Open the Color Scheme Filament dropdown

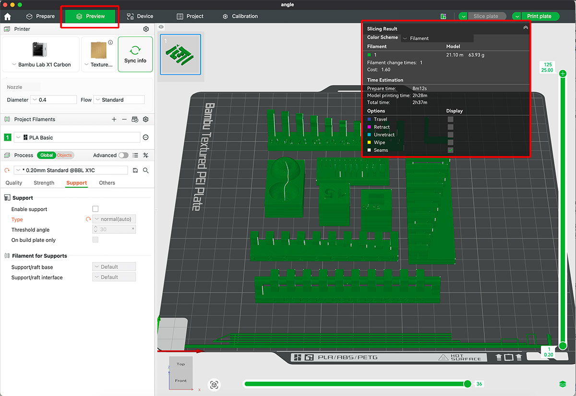click(437, 38)
